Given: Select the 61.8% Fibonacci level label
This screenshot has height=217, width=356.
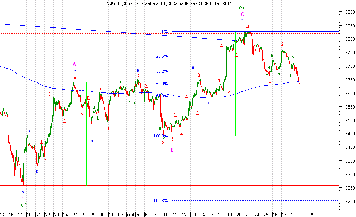Looking at the screenshot, I should pyautogui.click(x=162, y=96).
